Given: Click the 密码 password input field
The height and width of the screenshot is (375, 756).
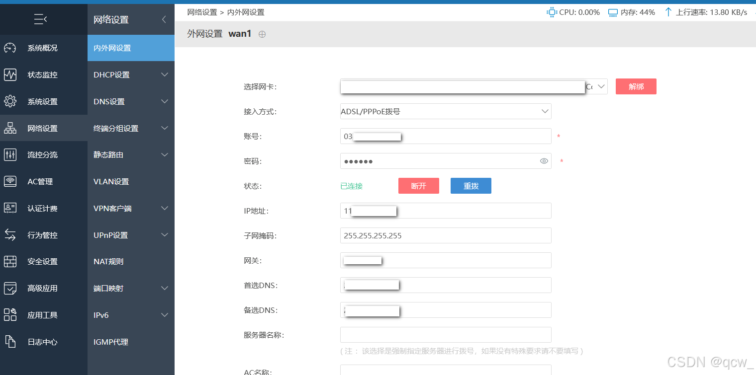Looking at the screenshot, I should [446, 161].
